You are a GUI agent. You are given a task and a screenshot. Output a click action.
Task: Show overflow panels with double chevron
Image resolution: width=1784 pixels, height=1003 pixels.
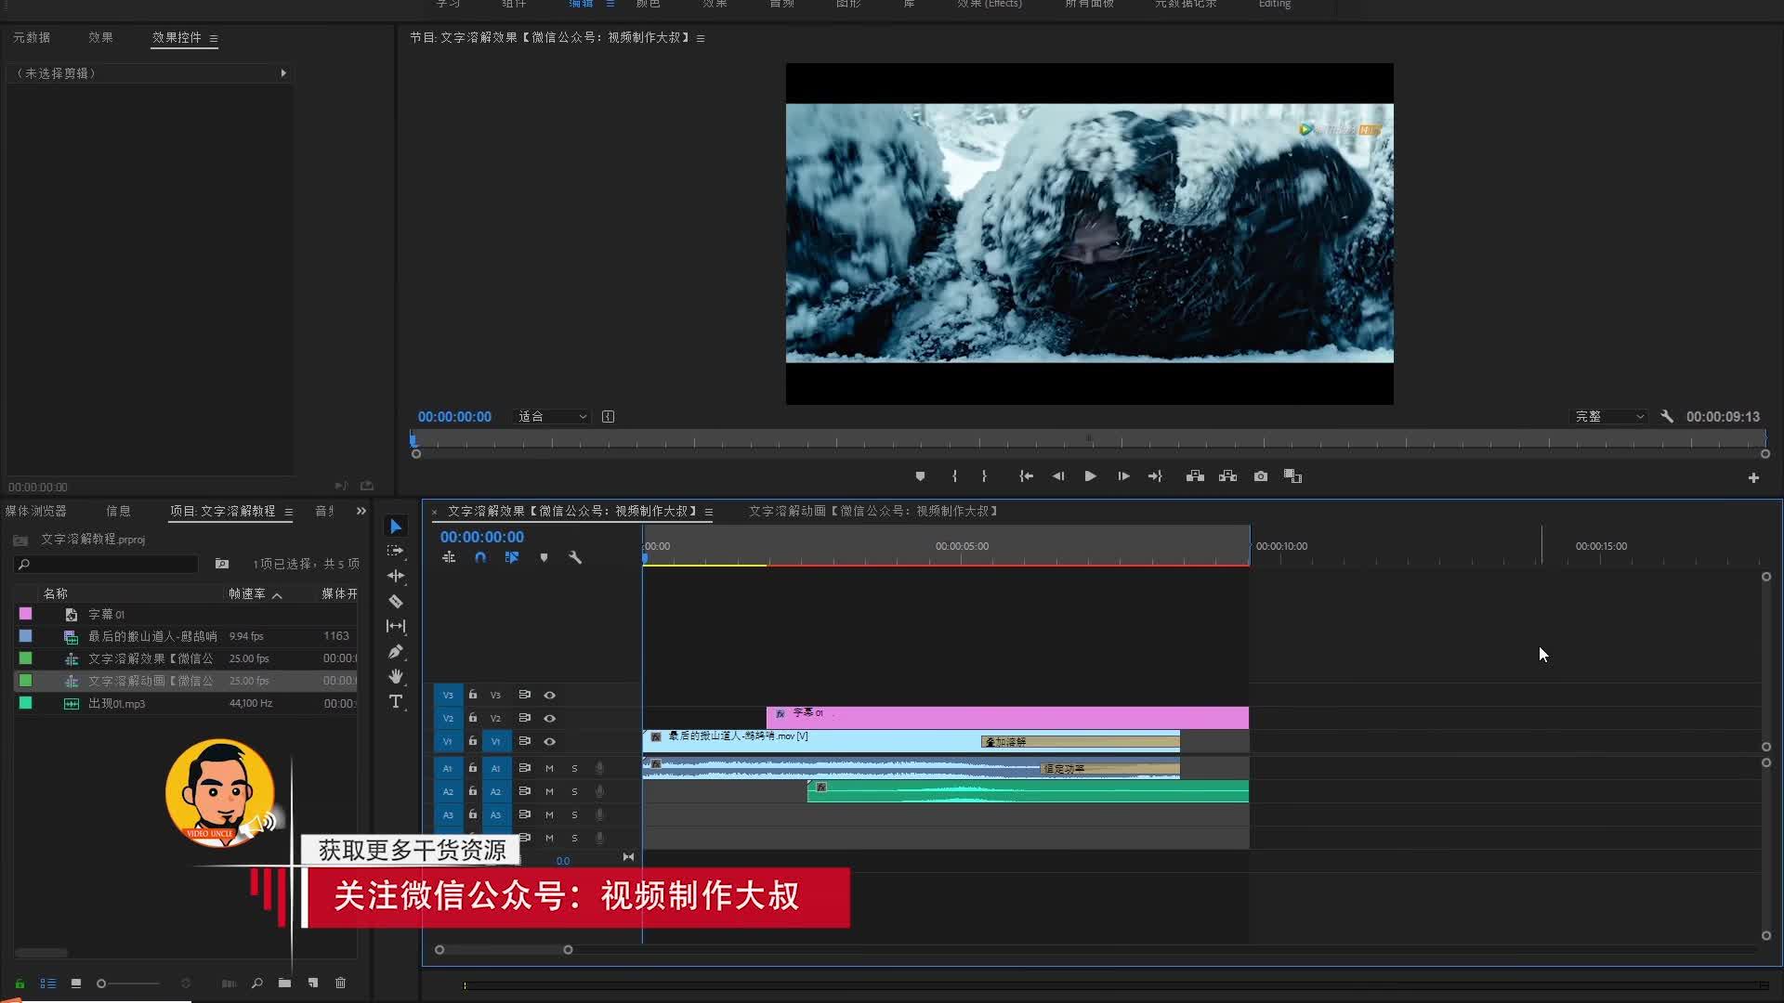click(361, 511)
